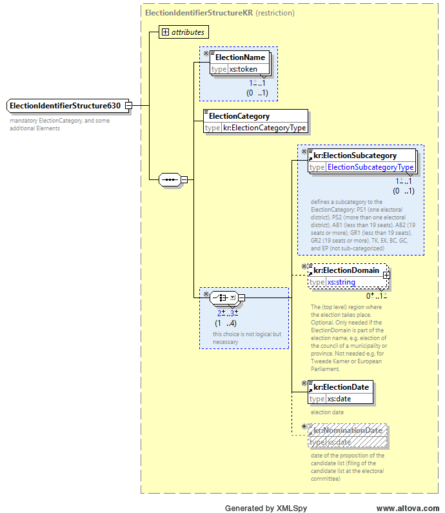The height and width of the screenshot is (513, 445).
Task: Select the kr:ElectionSubcategory element box
Action: pyautogui.click(x=362, y=161)
